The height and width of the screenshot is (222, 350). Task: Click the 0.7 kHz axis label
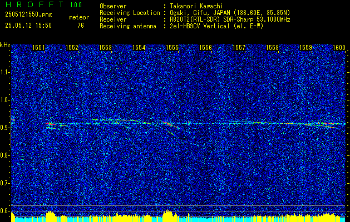[x=4, y=183]
